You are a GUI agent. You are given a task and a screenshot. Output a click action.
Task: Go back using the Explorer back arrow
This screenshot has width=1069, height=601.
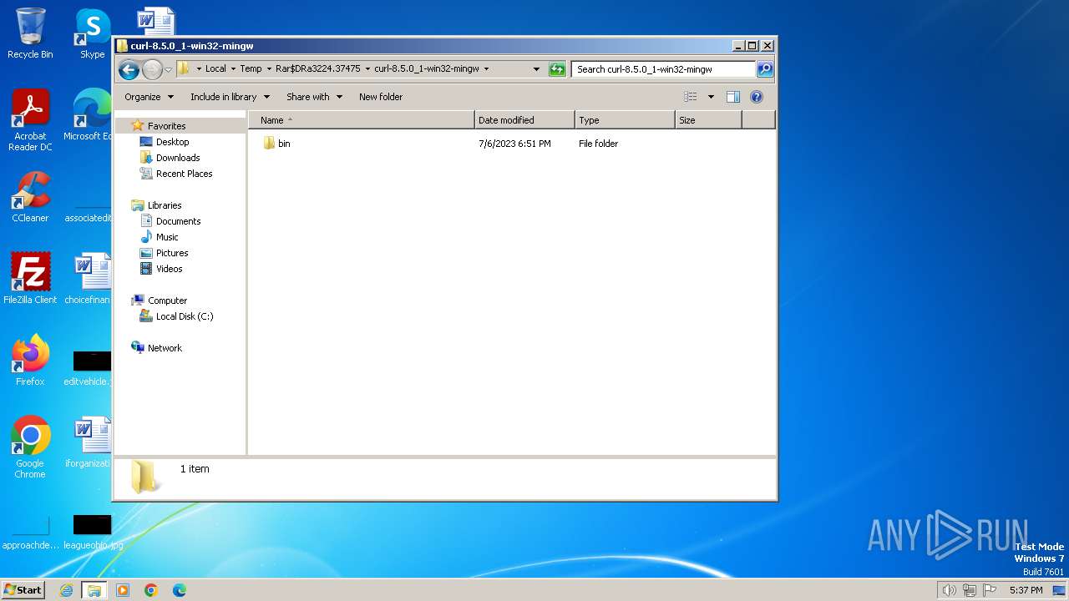coord(129,69)
